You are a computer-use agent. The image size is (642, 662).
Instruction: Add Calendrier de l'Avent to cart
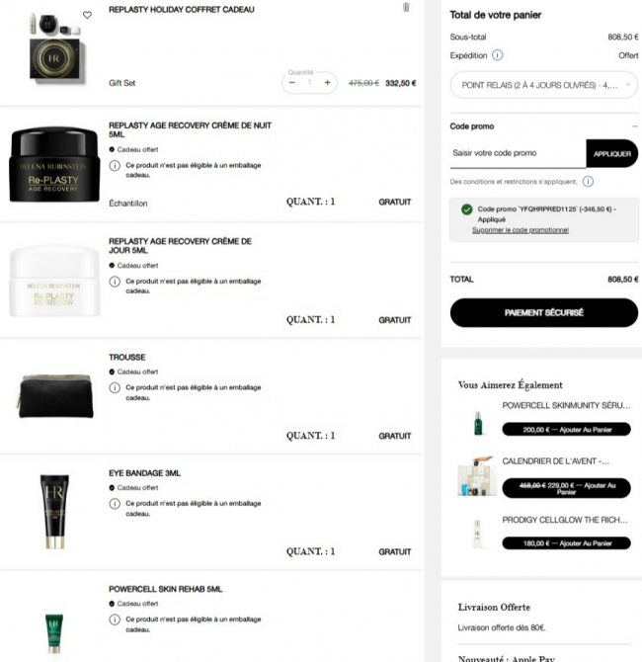pos(567,488)
